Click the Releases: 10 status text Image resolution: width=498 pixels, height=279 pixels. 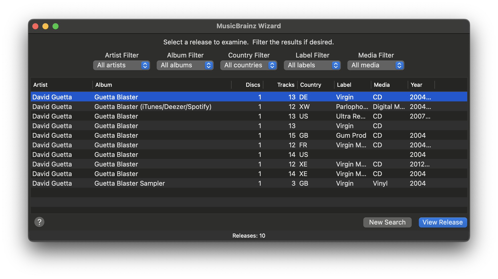click(249, 236)
